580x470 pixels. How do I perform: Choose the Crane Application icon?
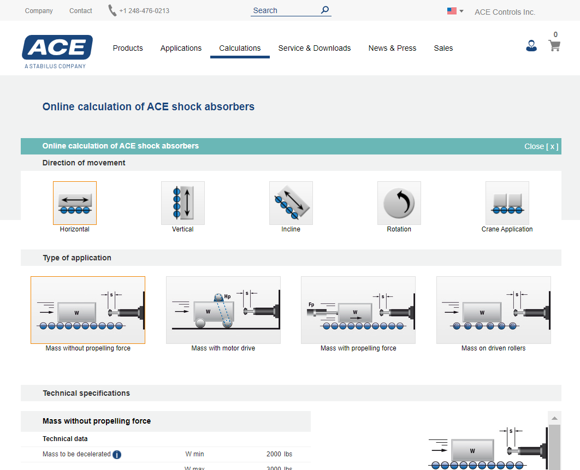tap(507, 203)
